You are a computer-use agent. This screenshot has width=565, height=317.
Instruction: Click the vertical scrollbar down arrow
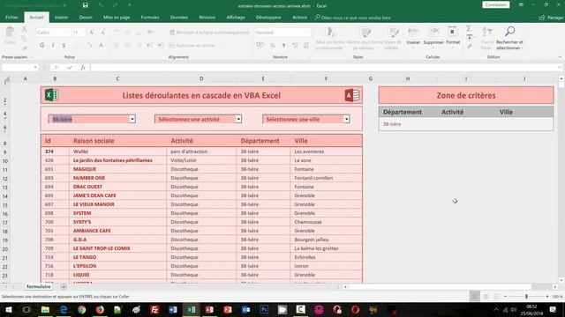[x=561, y=280]
